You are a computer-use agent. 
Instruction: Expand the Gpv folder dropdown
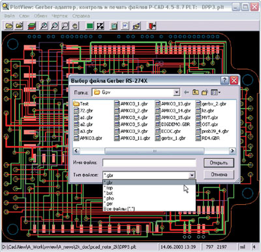click(177, 92)
